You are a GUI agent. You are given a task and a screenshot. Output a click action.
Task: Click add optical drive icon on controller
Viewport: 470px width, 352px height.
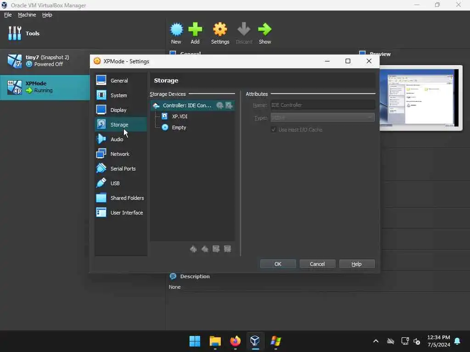point(220,105)
